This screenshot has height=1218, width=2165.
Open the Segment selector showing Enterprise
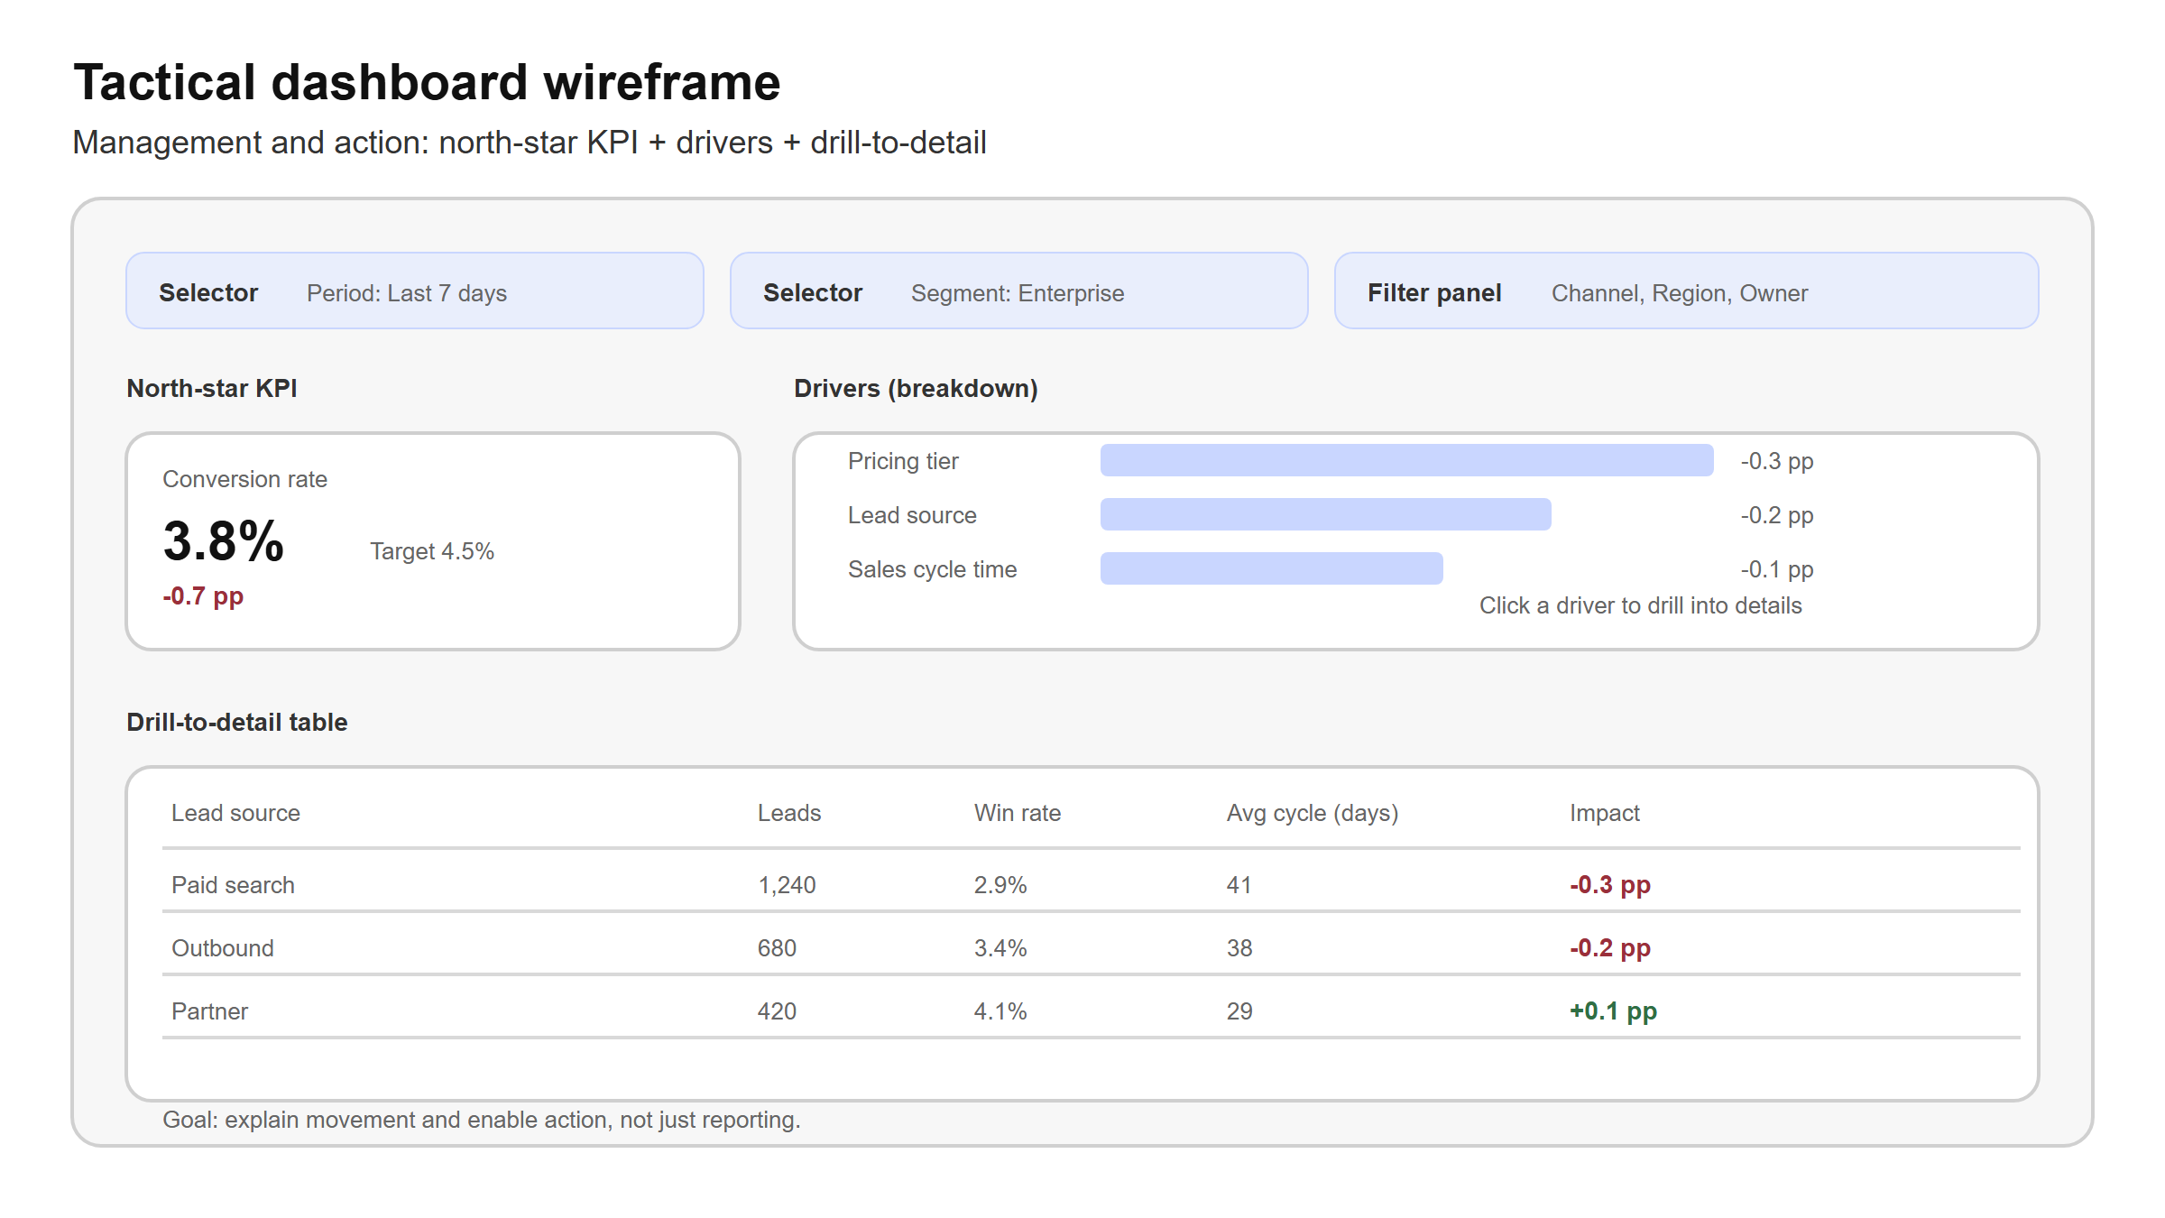[x=1018, y=291]
